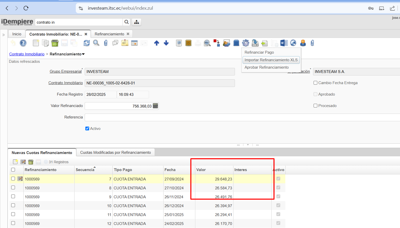Enable the Cambio Fecha Entrega checkbox

click(x=316, y=83)
